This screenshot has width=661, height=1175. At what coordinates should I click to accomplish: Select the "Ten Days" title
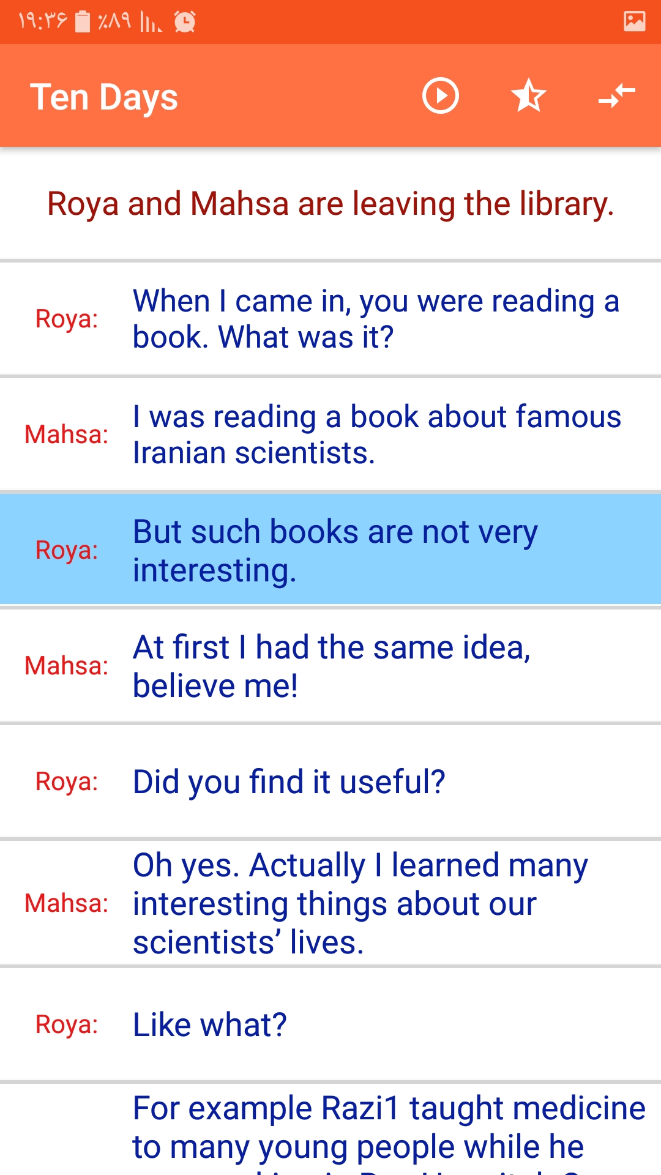(x=104, y=97)
